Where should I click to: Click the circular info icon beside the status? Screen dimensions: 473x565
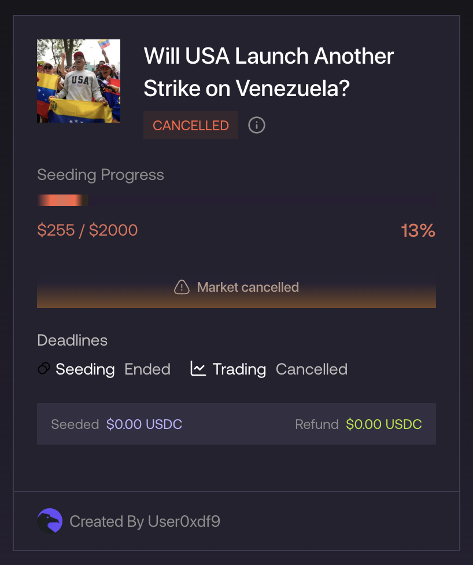(256, 125)
